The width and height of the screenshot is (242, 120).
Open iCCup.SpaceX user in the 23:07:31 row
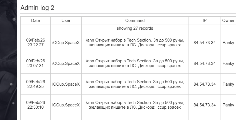(66, 63)
